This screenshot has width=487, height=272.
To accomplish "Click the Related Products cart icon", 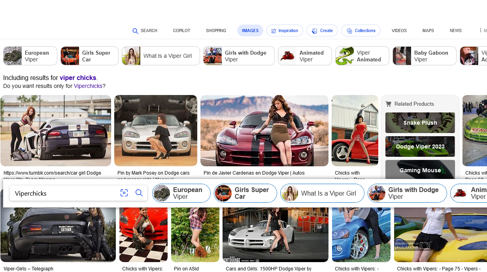I will click(388, 104).
